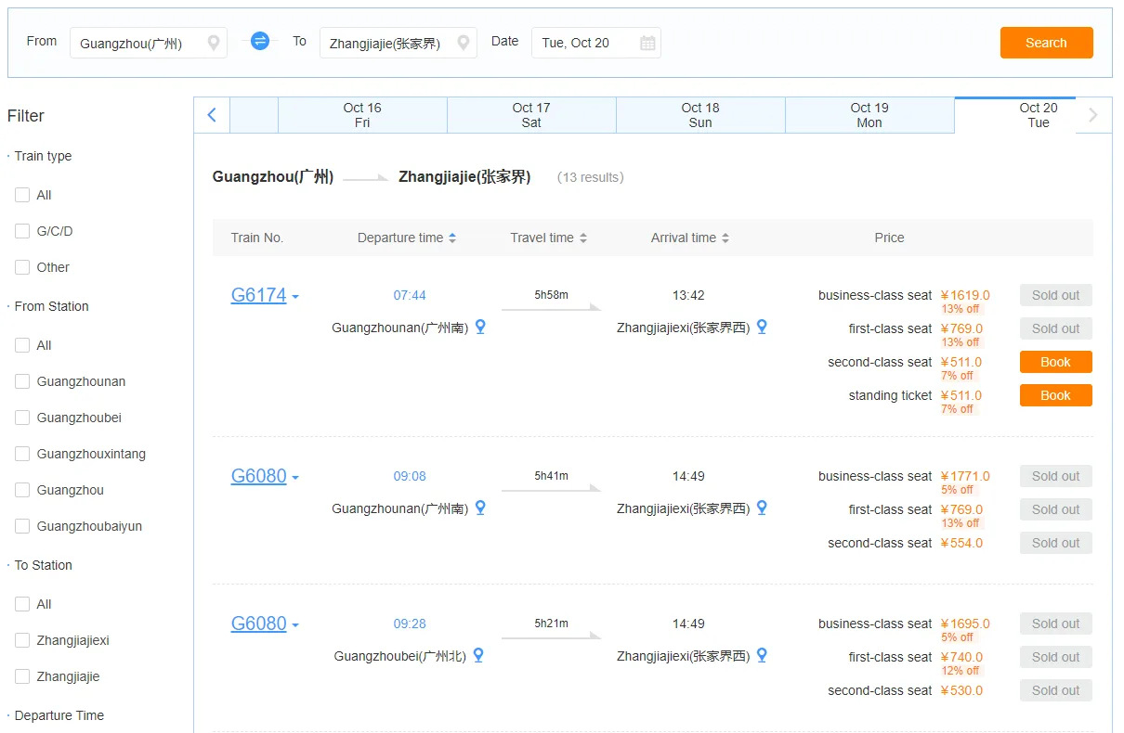Screen dimensions: 1124x733
Task: Click the ¥740.0 first-class price
Action: tap(961, 657)
